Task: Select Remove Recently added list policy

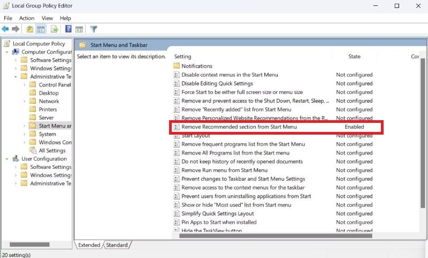Action: coord(236,110)
